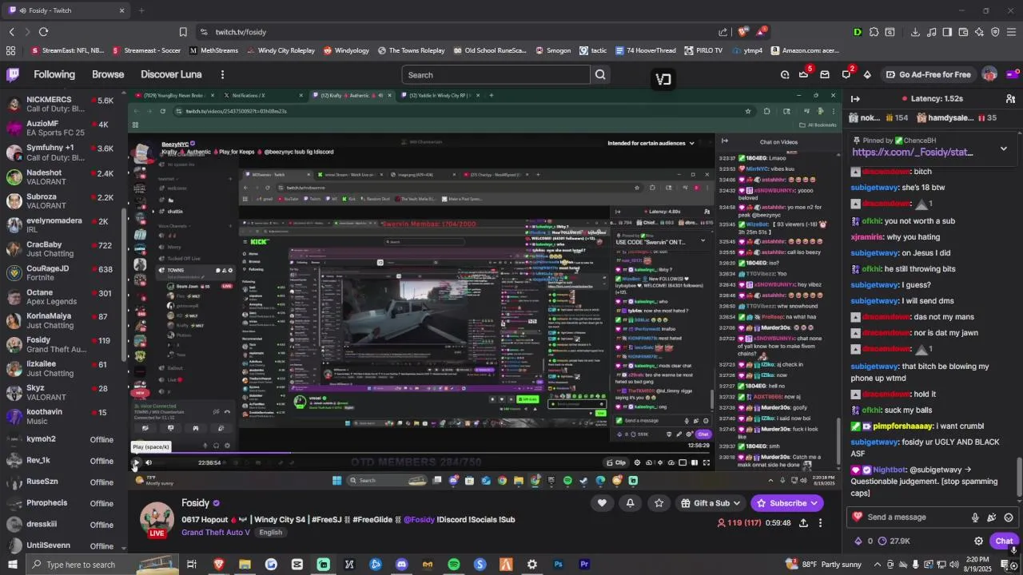Open Spotify from the Windows taskbar
Screen dimensions: 1023x575
pos(454,565)
